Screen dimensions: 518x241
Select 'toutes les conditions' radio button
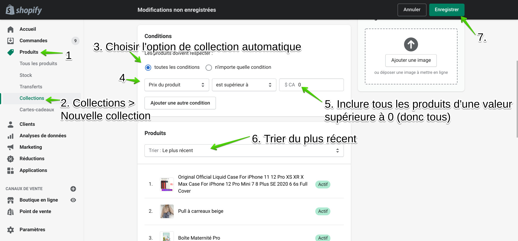148,68
